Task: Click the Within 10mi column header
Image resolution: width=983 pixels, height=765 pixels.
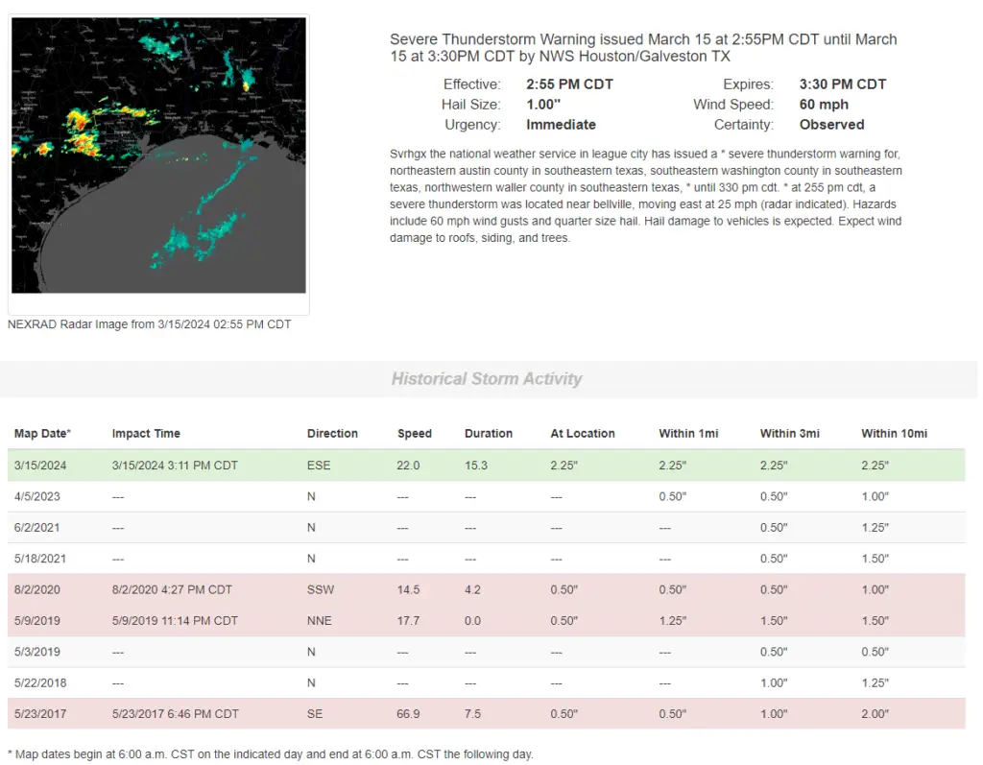Action: point(894,434)
